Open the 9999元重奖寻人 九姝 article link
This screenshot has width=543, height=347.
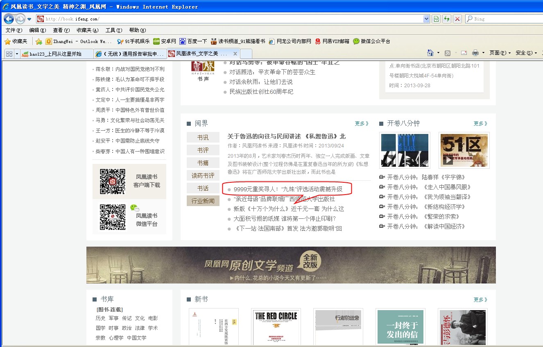click(288, 189)
